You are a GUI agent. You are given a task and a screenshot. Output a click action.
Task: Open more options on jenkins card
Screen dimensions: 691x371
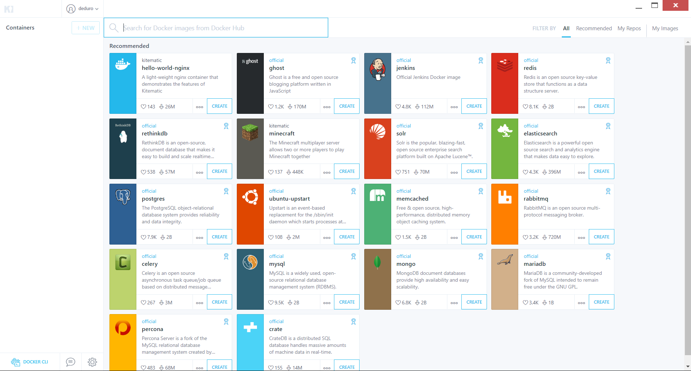454,107
